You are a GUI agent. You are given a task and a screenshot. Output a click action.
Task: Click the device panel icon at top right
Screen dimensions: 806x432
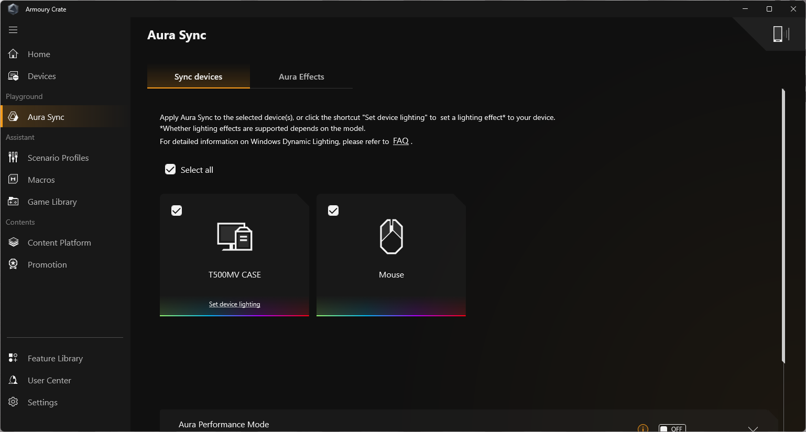coord(781,34)
